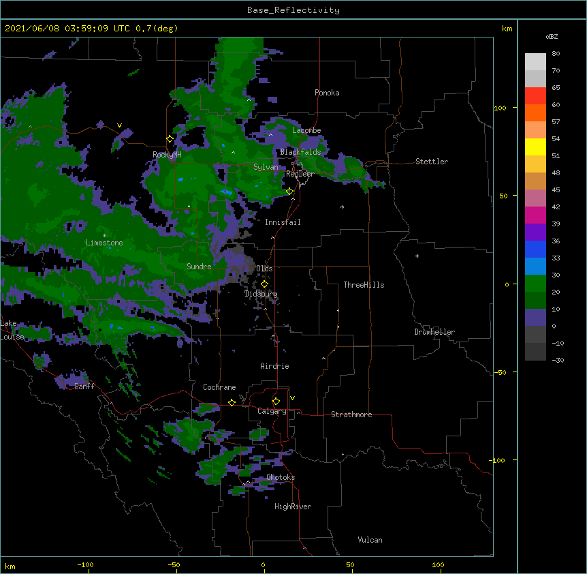Click the Vulcan town label
The height and width of the screenshot is (574, 587).
pyautogui.click(x=370, y=540)
